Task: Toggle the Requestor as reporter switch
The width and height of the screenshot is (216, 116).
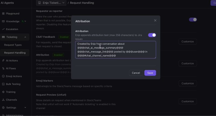Action: [193, 20]
